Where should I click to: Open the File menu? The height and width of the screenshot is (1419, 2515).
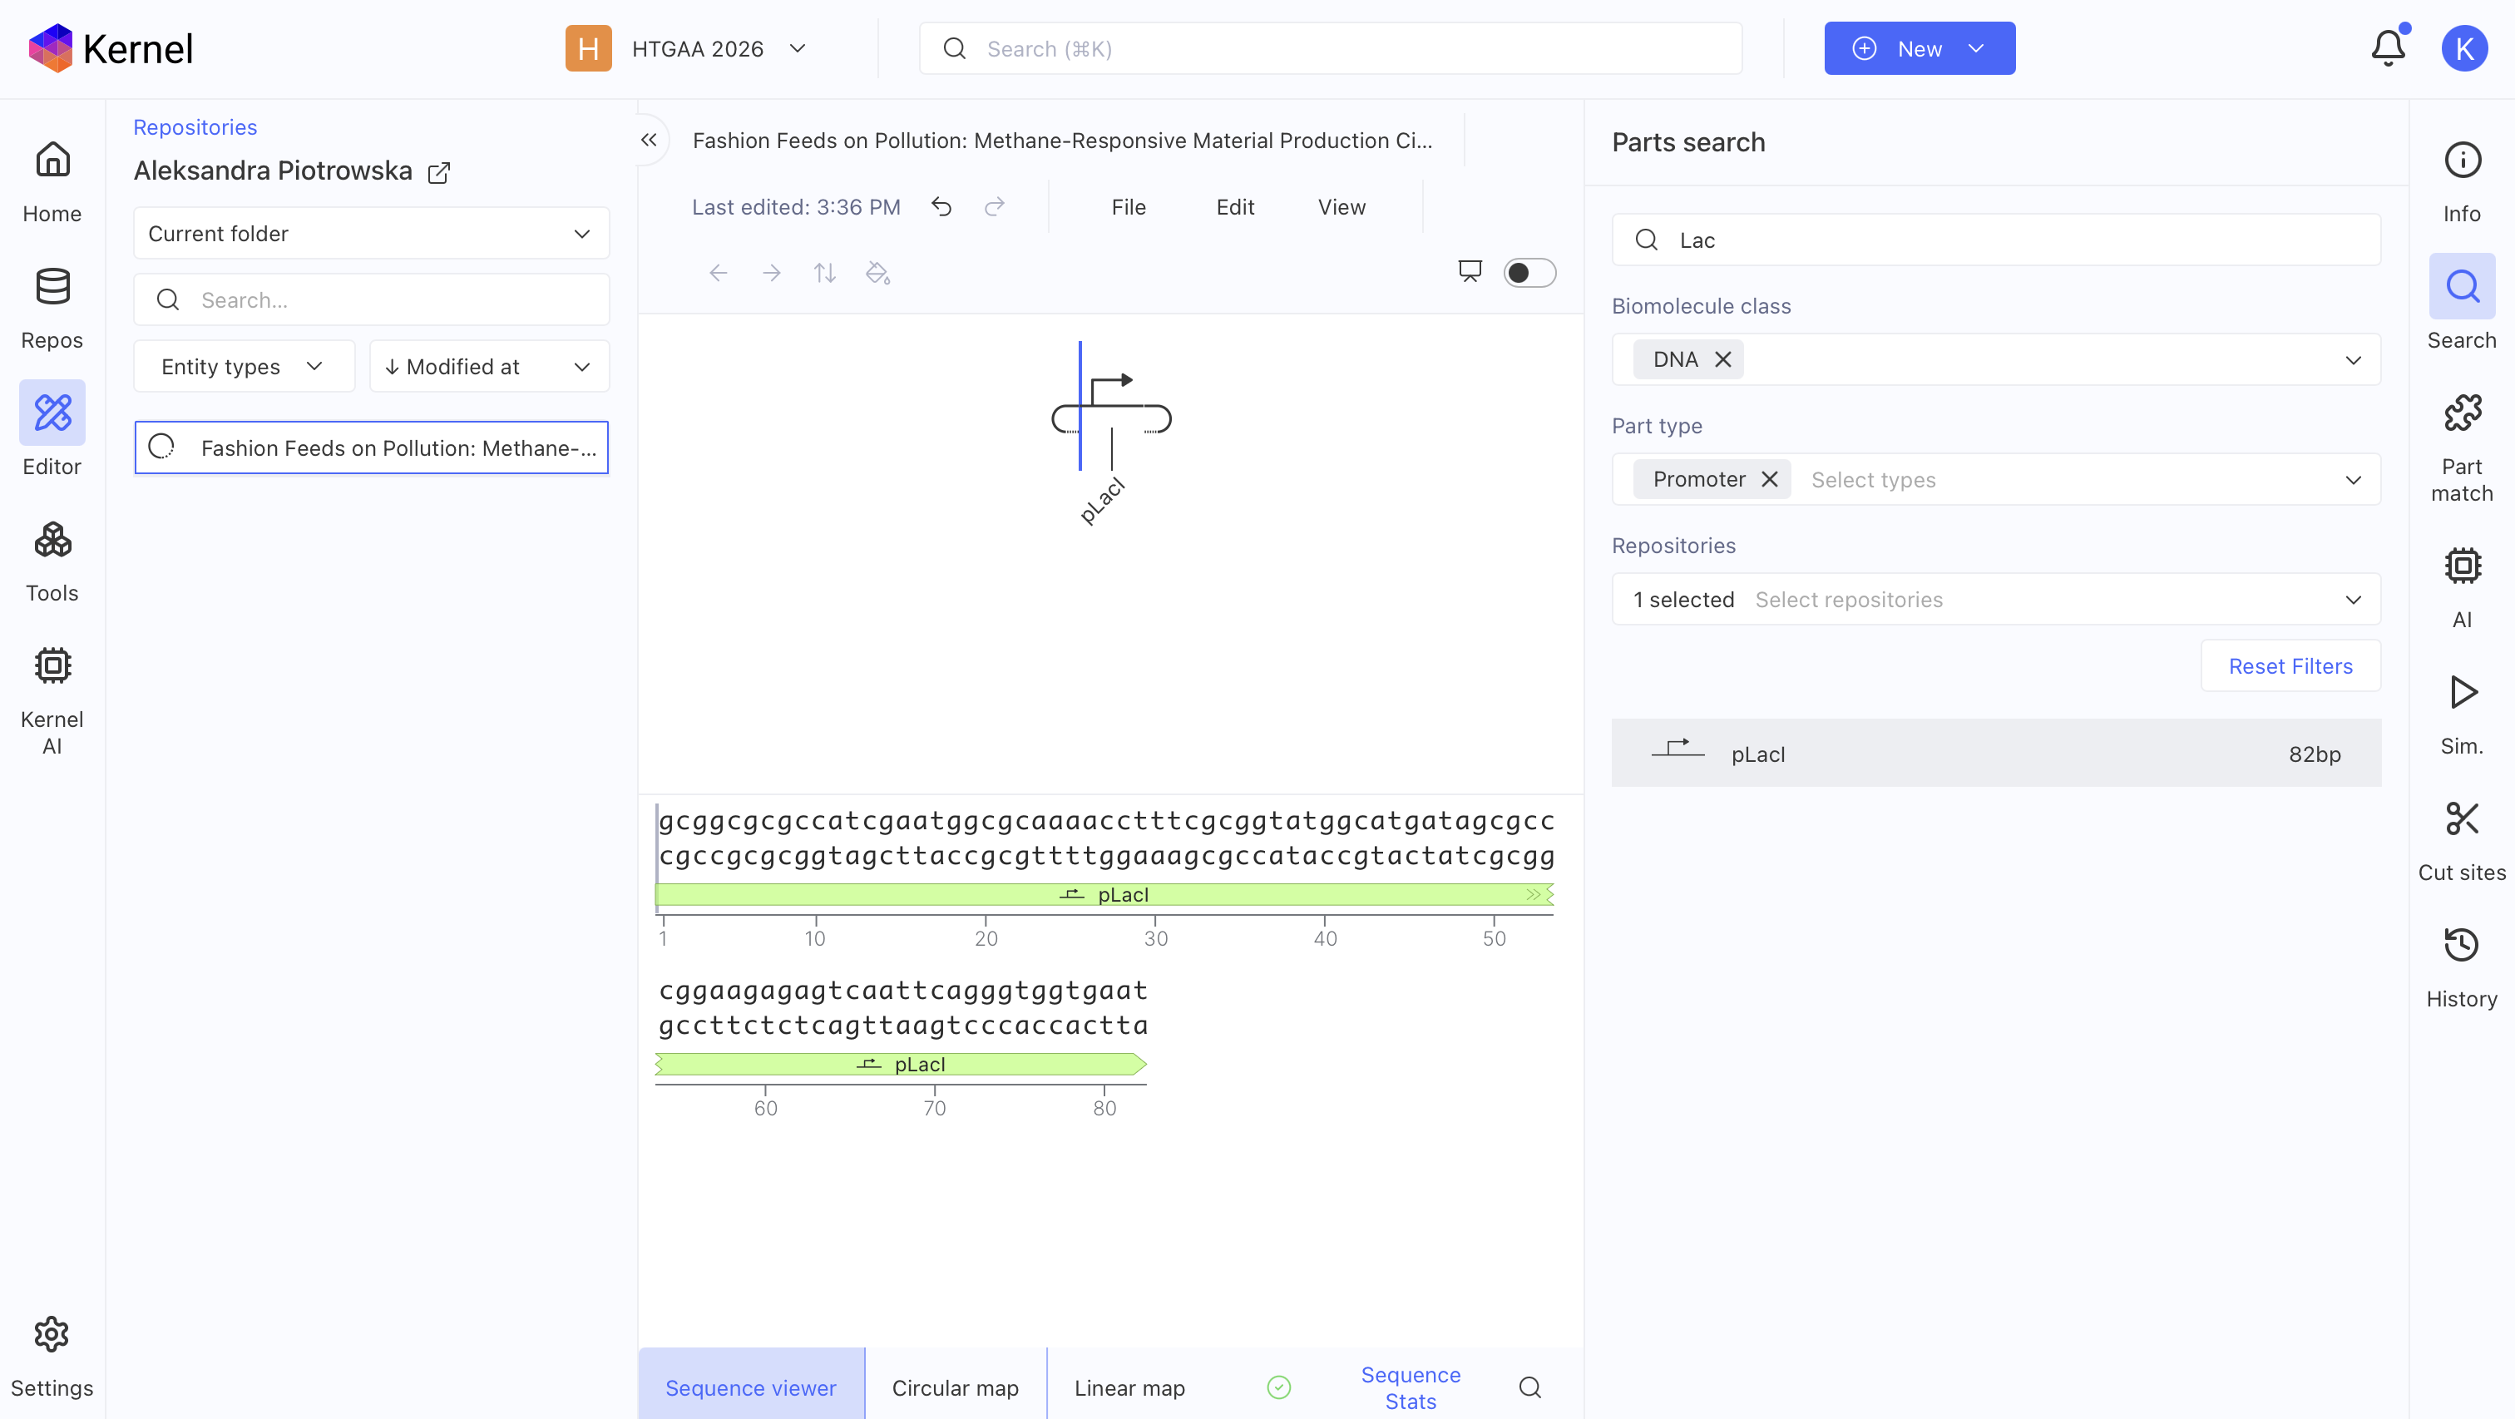tap(1129, 207)
